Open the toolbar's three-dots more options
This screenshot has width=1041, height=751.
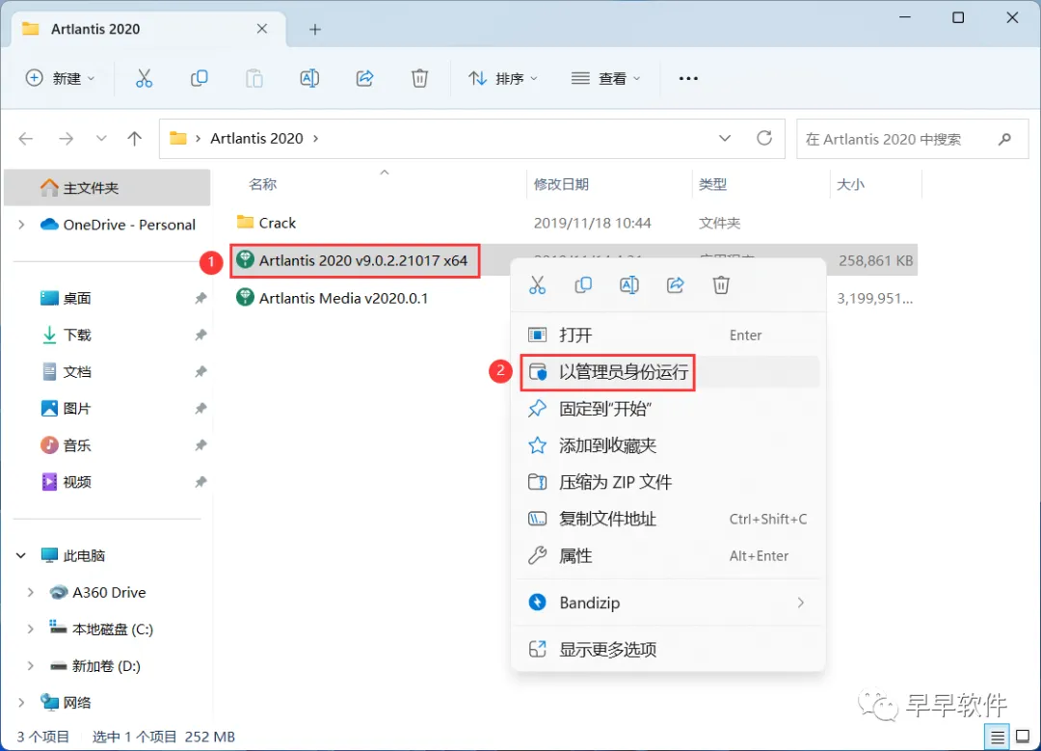[x=688, y=78]
